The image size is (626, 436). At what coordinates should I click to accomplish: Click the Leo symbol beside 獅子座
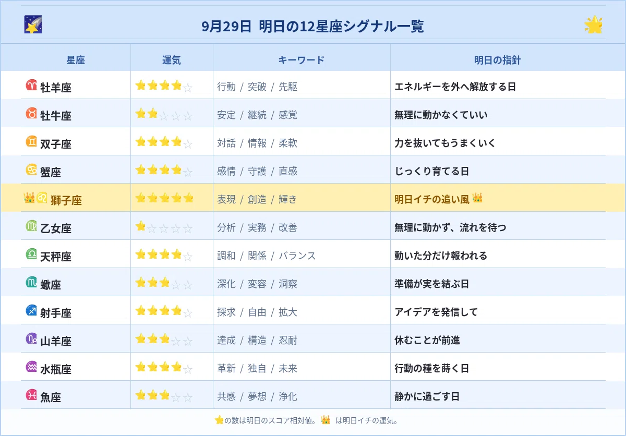(42, 198)
